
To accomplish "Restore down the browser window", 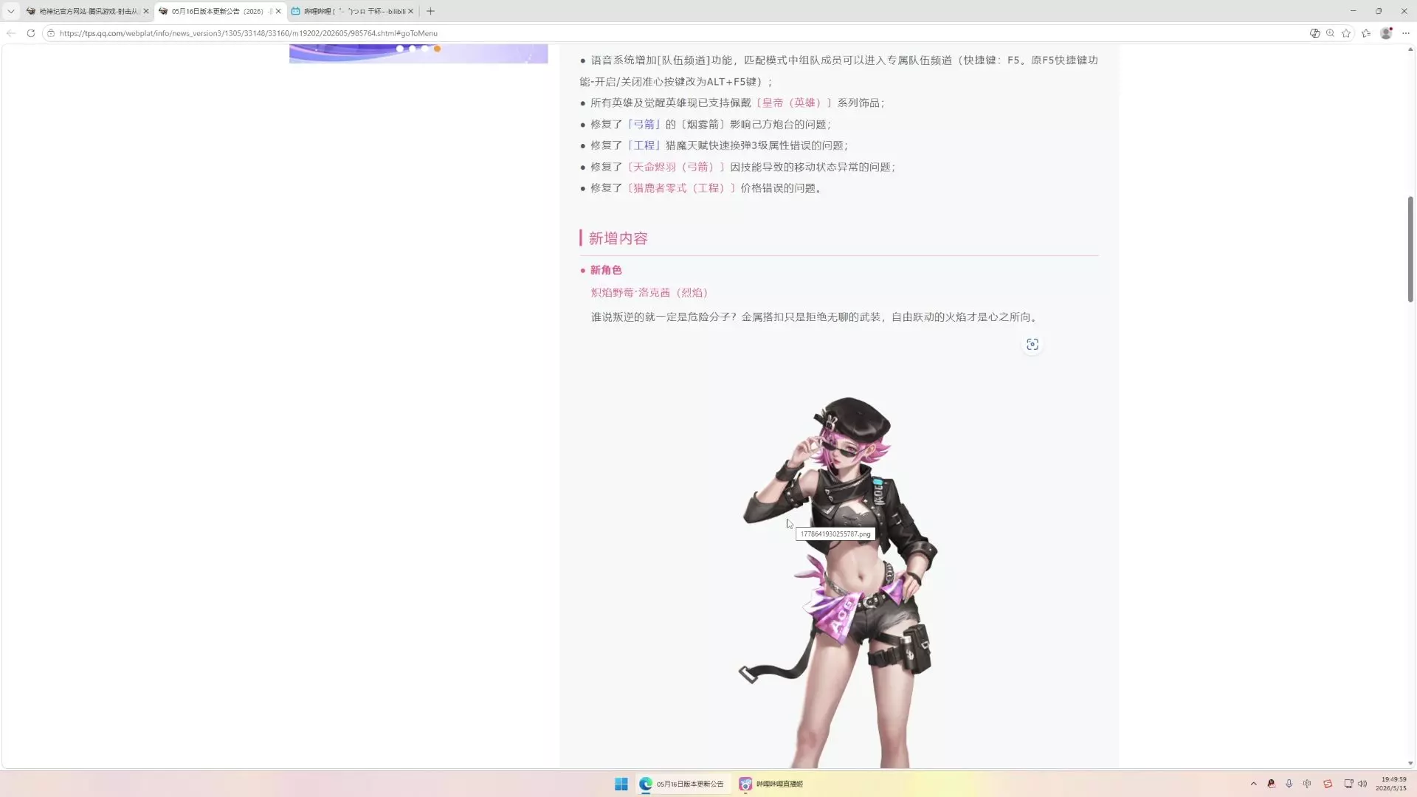I will tap(1379, 11).
